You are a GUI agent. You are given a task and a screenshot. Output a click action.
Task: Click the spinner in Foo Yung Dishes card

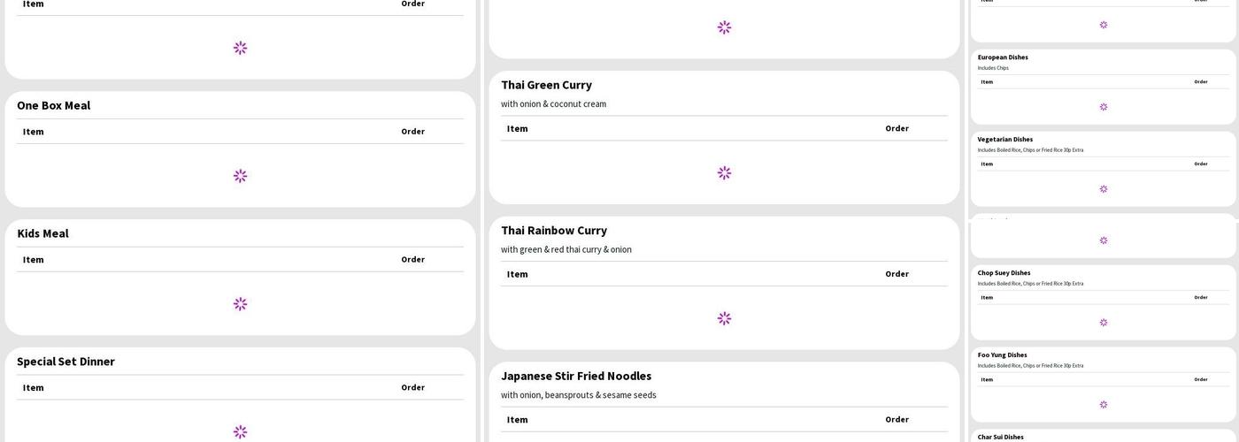[x=1103, y=405]
